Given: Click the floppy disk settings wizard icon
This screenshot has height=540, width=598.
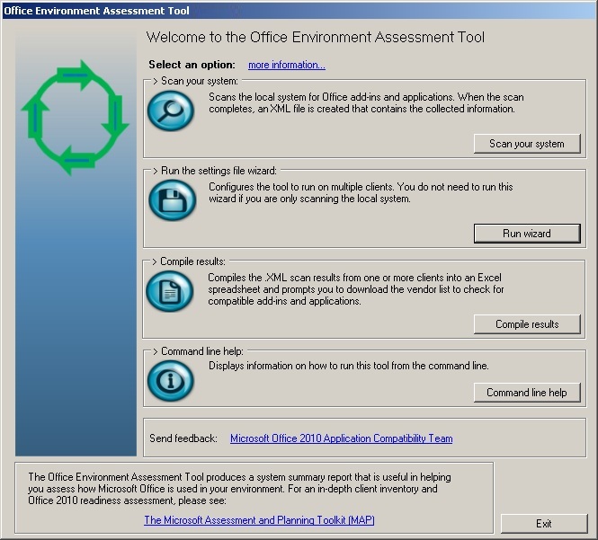Looking at the screenshot, I should click(172, 200).
